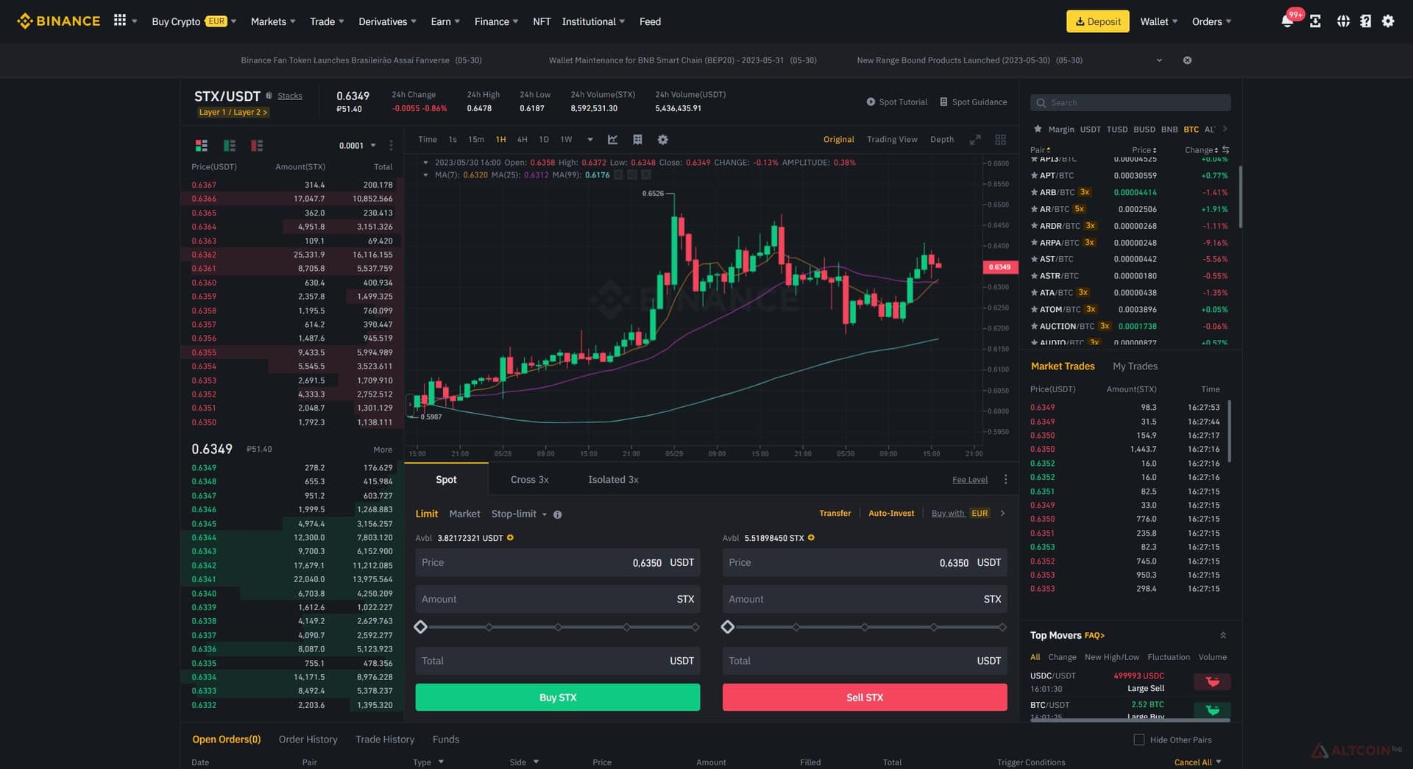Collapse the MA indicator legend arrow
The width and height of the screenshot is (1413, 769).
[x=425, y=175]
